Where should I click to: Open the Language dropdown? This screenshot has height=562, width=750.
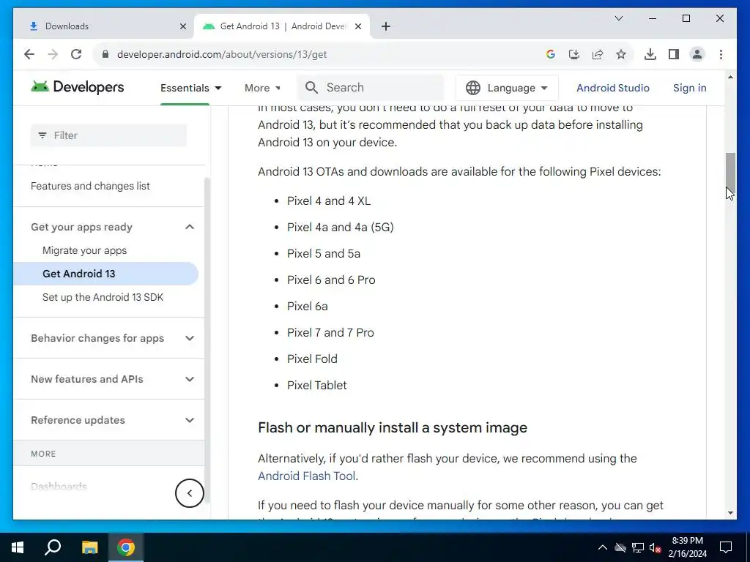(x=507, y=88)
